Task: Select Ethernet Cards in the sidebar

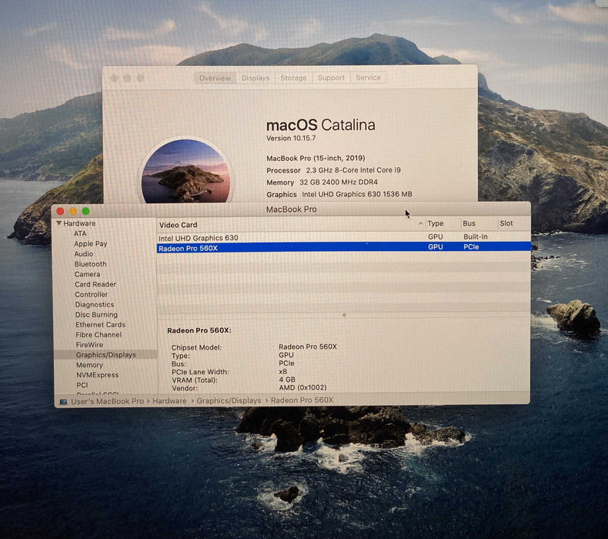Action: click(x=100, y=324)
